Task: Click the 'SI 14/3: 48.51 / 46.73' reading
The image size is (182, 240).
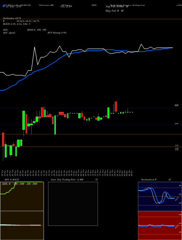Action: click(28, 21)
